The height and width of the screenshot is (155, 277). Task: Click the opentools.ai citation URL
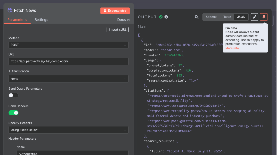tap(208, 98)
